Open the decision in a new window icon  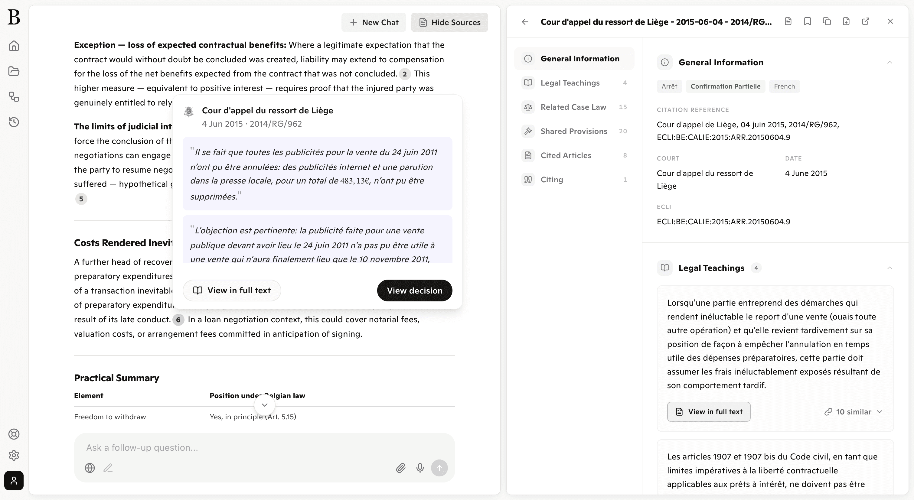coord(865,22)
